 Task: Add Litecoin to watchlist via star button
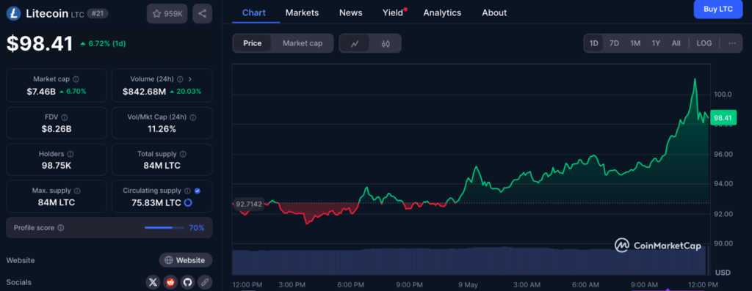(x=167, y=13)
